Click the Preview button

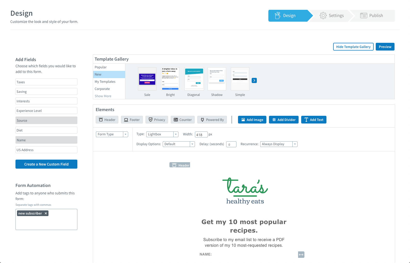pos(385,47)
